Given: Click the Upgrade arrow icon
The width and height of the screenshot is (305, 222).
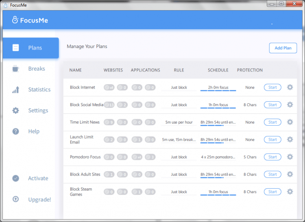Looking at the screenshot, I should click(x=15, y=199).
